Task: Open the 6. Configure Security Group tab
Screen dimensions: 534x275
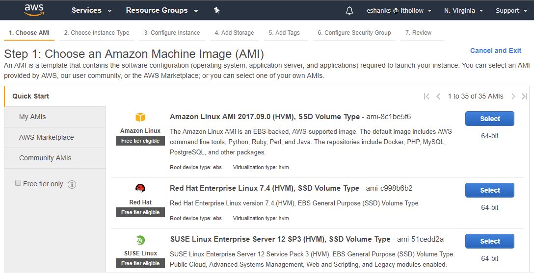Action: pyautogui.click(x=354, y=33)
